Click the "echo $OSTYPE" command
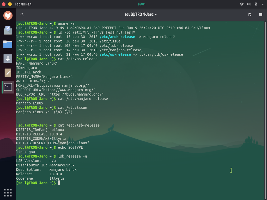Viewport: 267px width, 200px height. (70, 147)
